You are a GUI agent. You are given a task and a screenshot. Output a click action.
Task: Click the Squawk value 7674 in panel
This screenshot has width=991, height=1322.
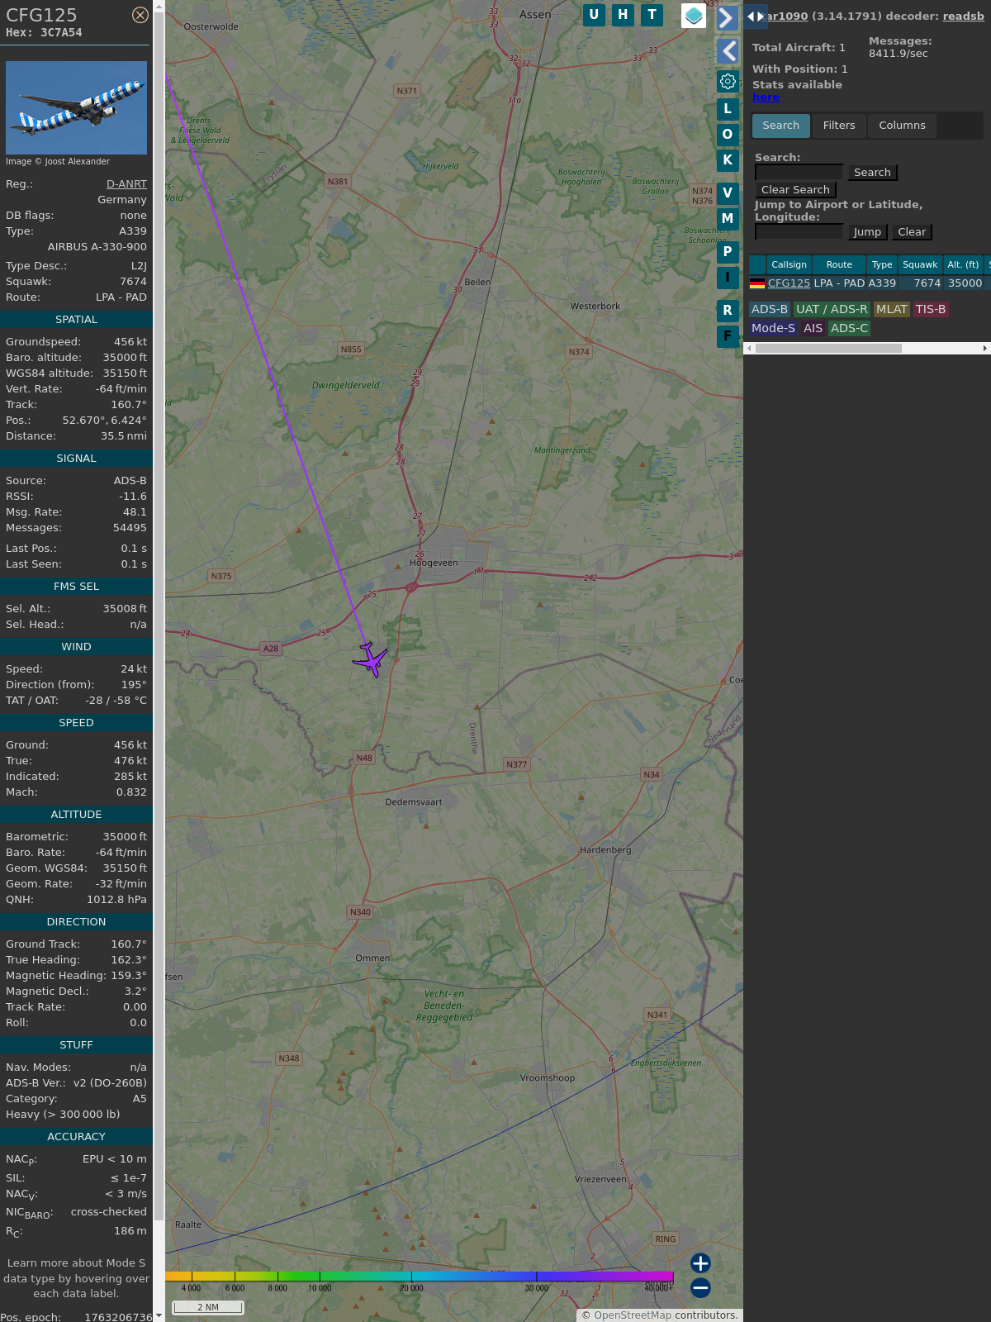[133, 282]
